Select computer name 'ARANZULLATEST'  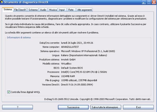70,47
